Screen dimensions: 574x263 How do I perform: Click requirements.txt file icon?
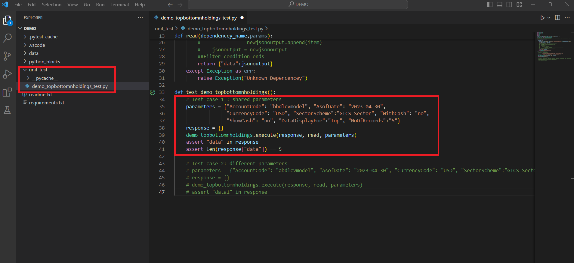point(25,103)
